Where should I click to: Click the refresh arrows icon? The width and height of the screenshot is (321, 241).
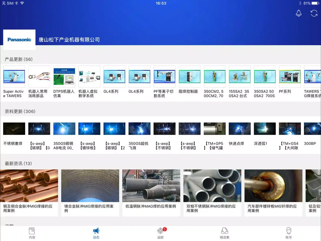point(314,13)
